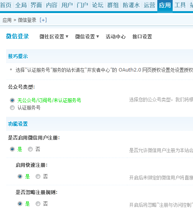Viewport: 193px width, 211px height.
Task: Open the 接口设置 submenu link
Action: click(142, 37)
